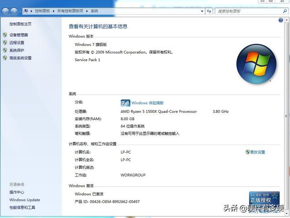Click the 3.80 GHz value
Viewport: 290px width, 218px height.
click(x=221, y=111)
